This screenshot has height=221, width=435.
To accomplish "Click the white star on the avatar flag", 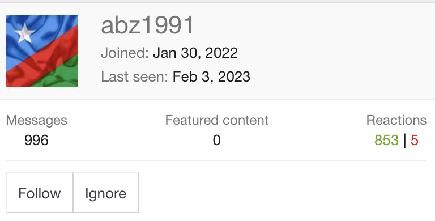I will click(25, 33).
